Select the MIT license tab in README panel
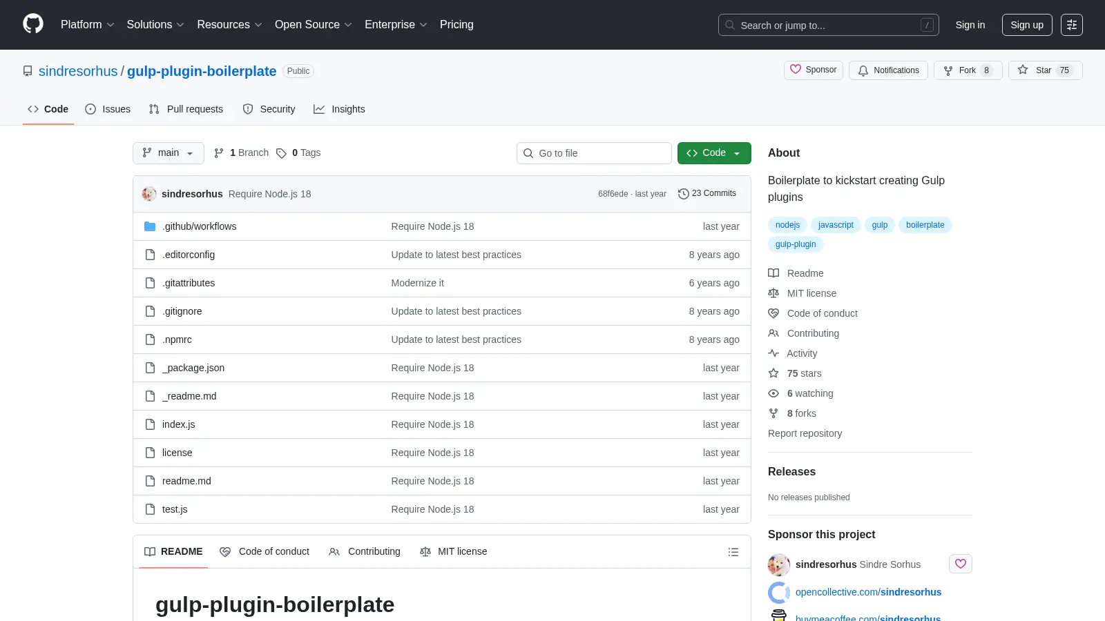 (454, 551)
